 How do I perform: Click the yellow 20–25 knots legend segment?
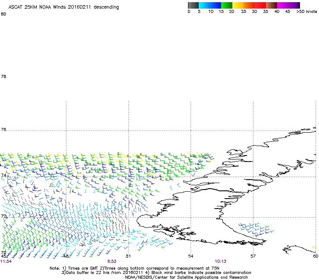[x=238, y=5]
